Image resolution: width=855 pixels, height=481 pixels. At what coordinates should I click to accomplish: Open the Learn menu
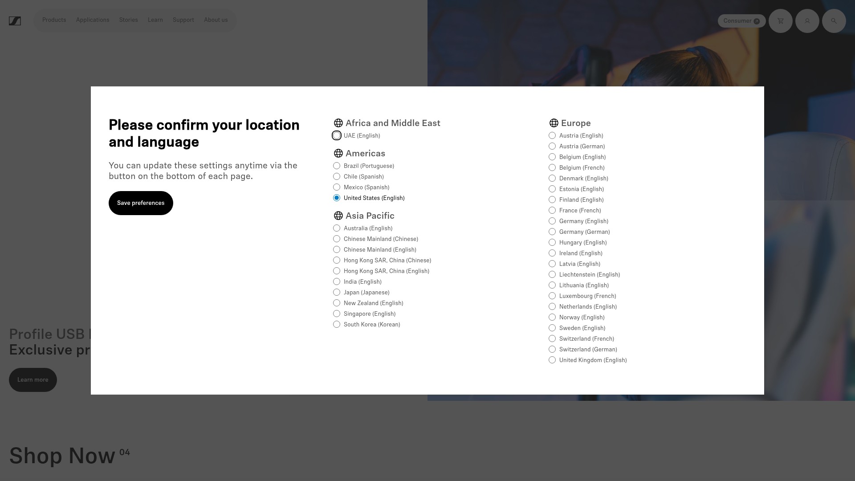tap(155, 20)
